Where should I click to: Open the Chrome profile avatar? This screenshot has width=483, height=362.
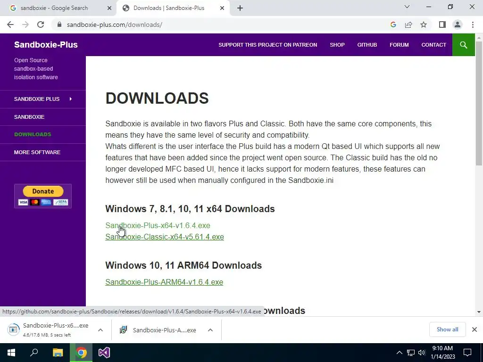458,25
